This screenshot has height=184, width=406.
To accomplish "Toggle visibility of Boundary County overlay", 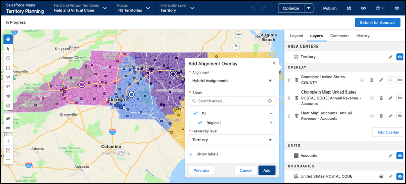I will (x=400, y=80).
